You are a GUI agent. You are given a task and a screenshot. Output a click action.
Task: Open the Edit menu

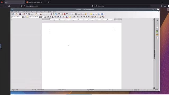coord(16,12)
